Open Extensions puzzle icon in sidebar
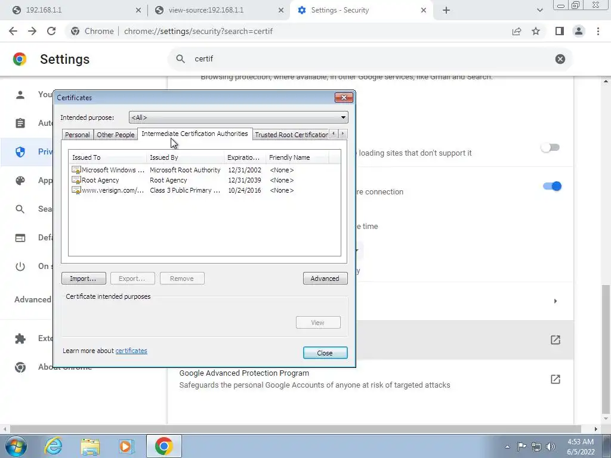 tap(20, 339)
